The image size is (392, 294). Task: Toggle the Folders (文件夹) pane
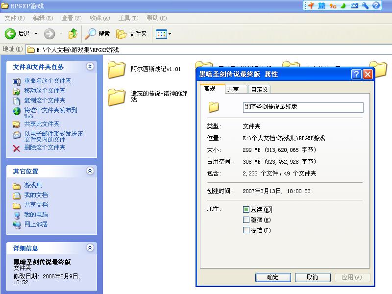coord(131,33)
